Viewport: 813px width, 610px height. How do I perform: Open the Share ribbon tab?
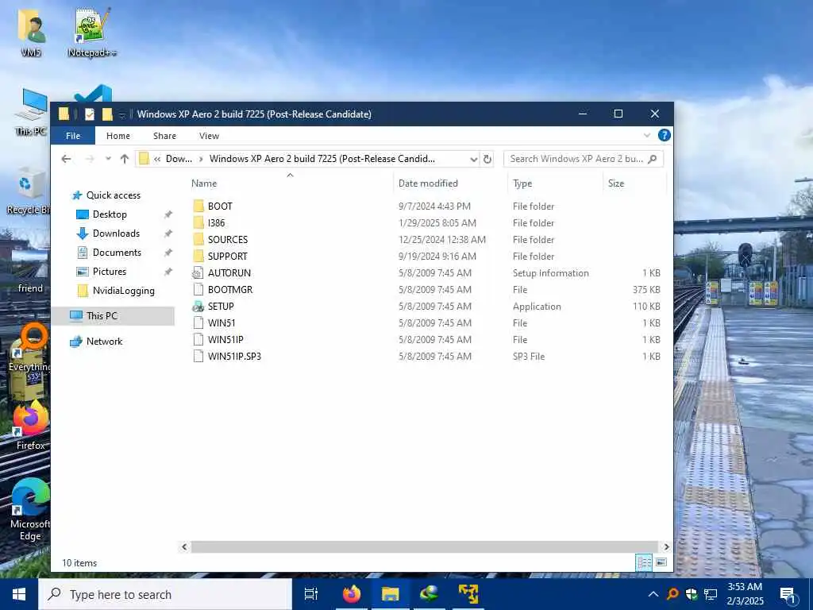click(164, 136)
